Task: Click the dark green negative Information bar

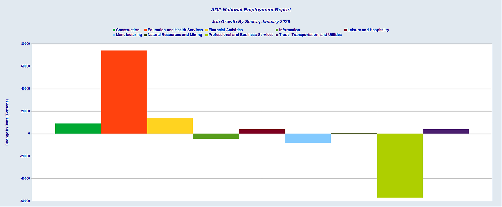Action: pyautogui.click(x=216, y=136)
